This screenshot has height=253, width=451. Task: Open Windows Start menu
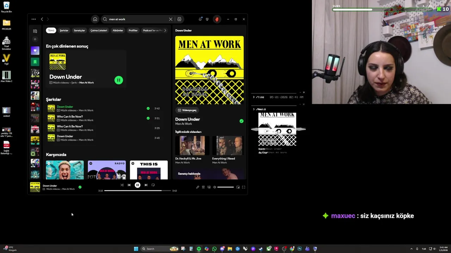pyautogui.click(x=136, y=249)
